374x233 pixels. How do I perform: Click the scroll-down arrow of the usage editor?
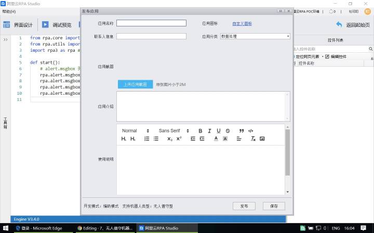coord(288,192)
